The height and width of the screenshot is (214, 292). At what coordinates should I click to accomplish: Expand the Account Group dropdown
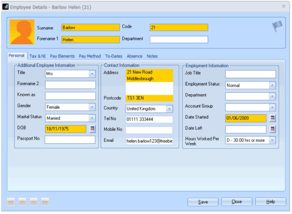tap(272, 107)
